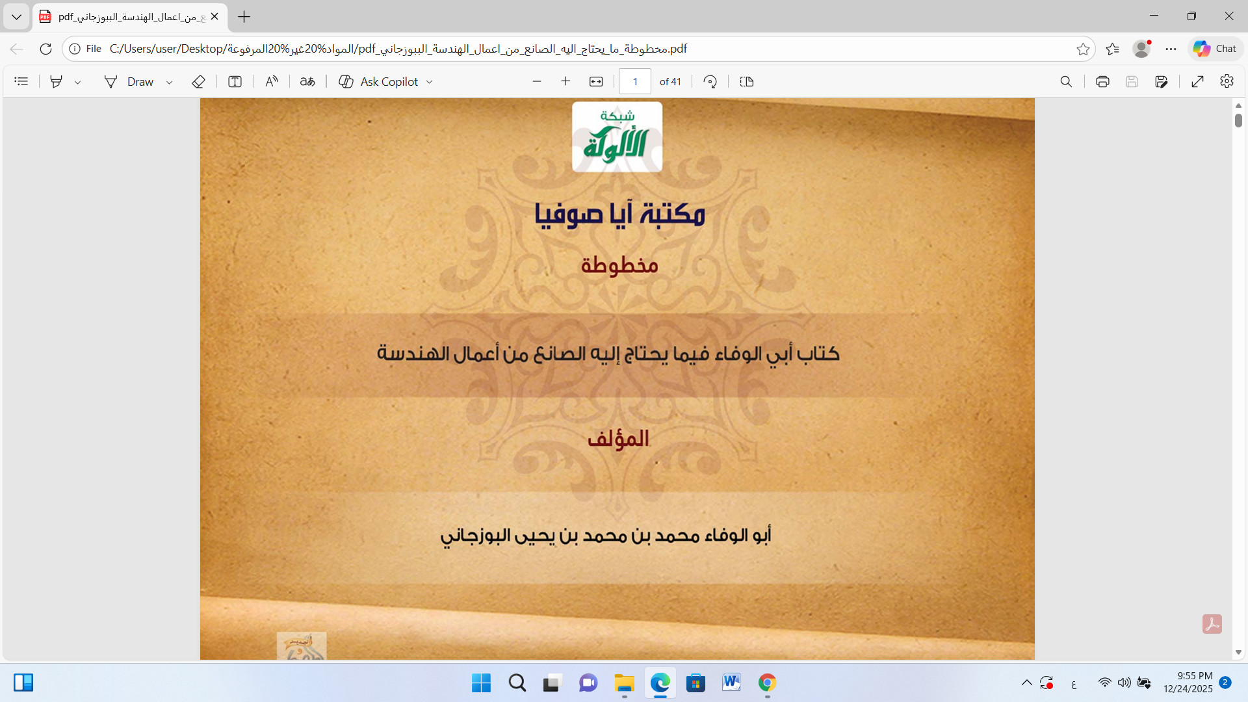Close the PDF tab
This screenshot has height=702, width=1248.
214,17
